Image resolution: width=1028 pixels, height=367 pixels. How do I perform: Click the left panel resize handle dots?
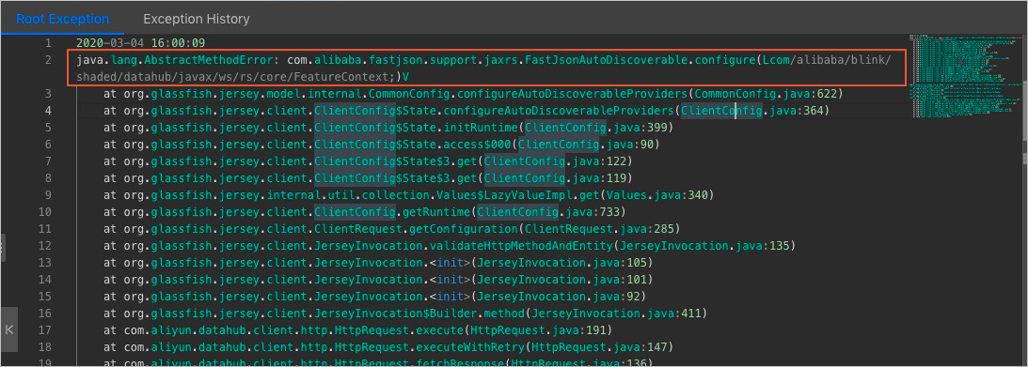[x=3, y=248]
